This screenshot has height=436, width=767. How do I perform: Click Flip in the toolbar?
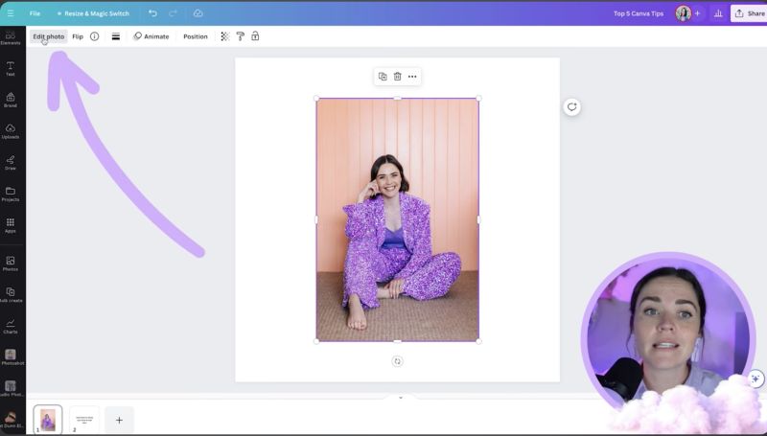coord(78,36)
